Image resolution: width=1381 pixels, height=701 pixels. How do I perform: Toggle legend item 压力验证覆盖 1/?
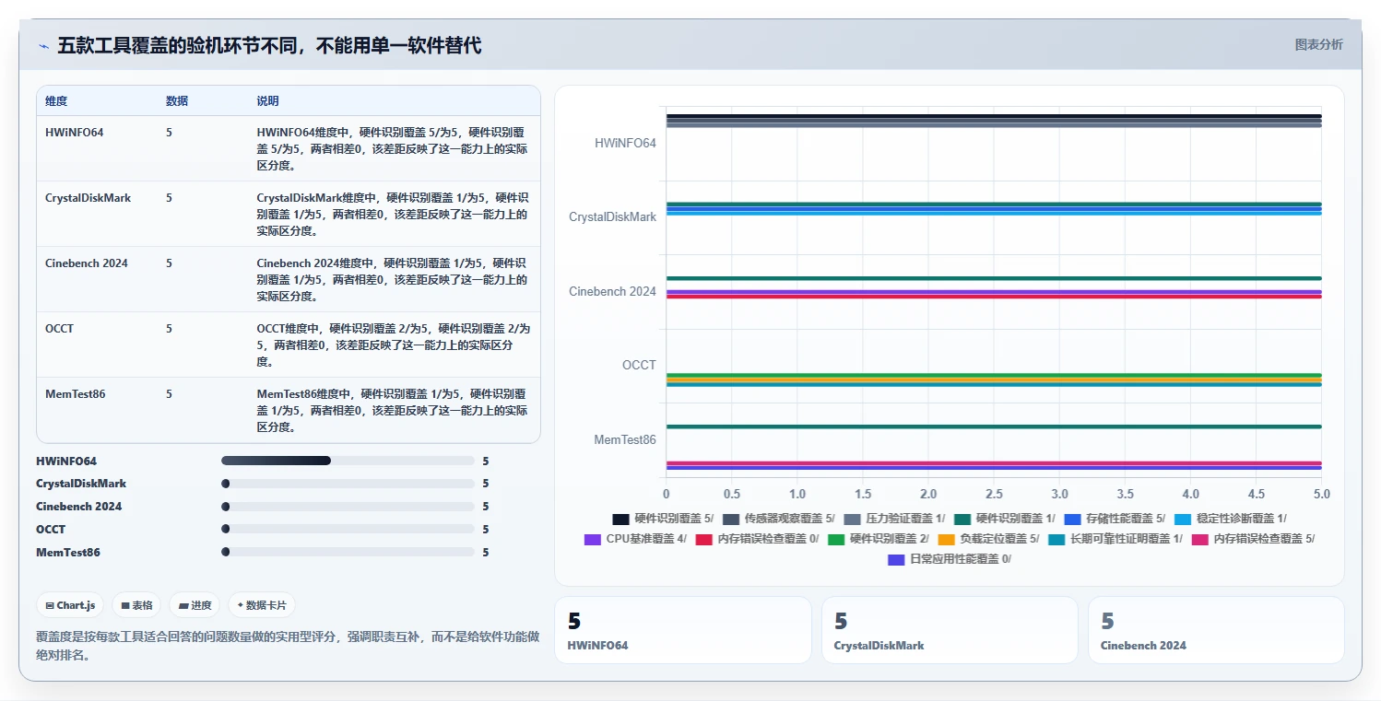[894, 519]
